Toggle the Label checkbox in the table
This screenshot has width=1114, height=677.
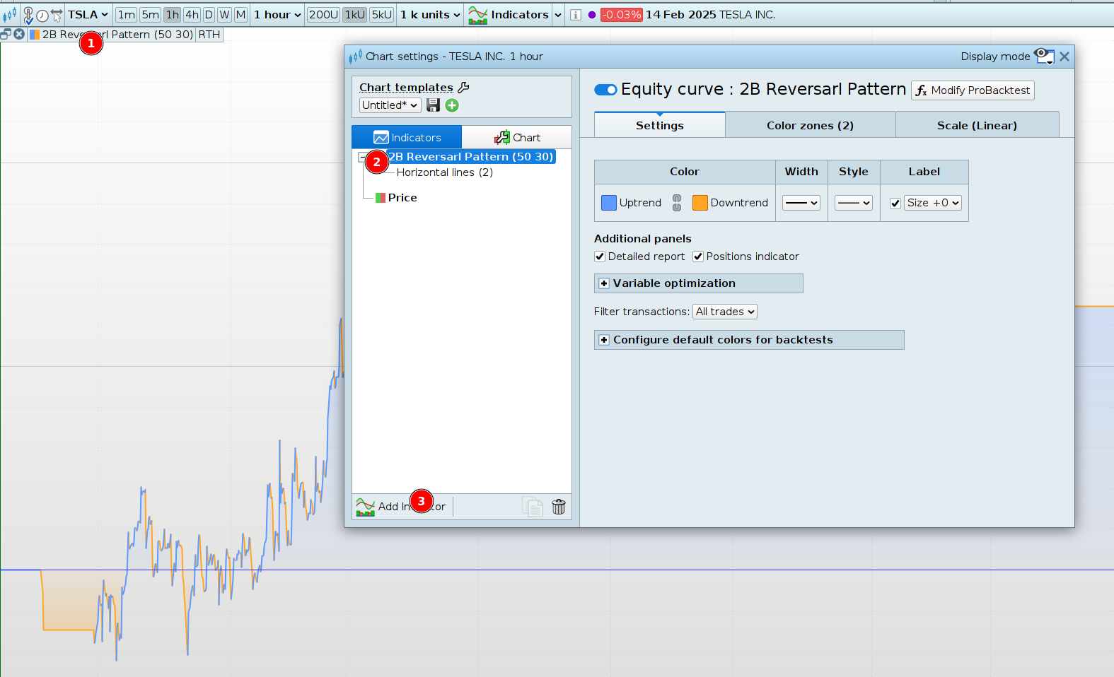tap(895, 204)
